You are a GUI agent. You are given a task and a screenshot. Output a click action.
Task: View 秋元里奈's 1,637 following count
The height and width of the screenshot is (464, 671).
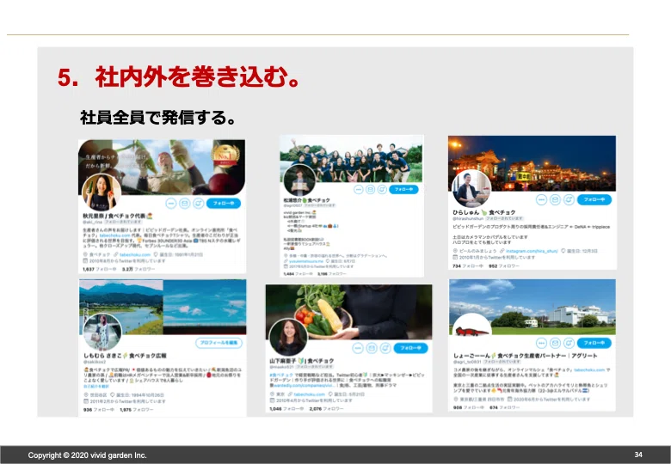coord(100,270)
